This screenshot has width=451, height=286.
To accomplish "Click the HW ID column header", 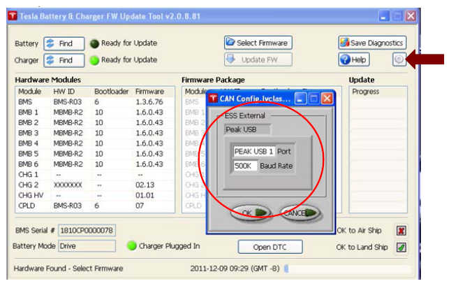I will [x=64, y=92].
